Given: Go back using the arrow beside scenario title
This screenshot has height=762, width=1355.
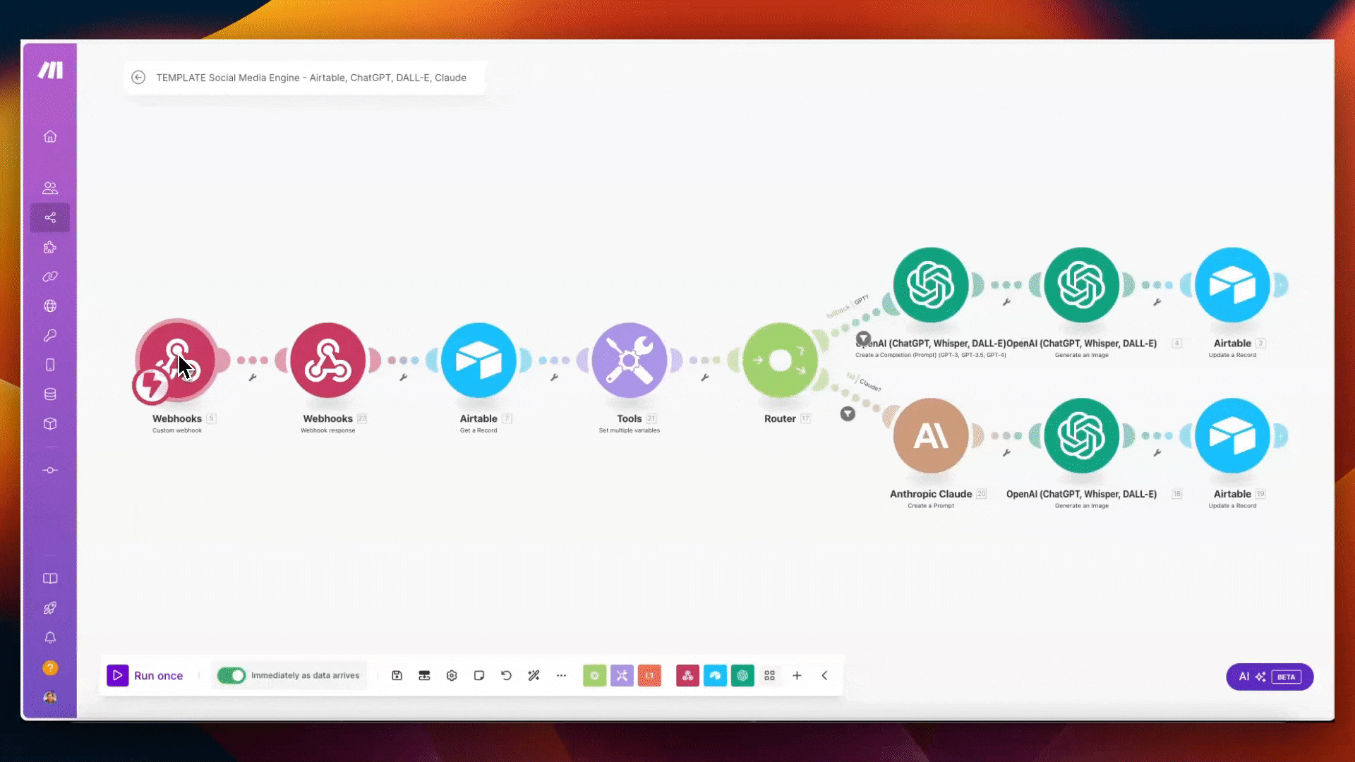Looking at the screenshot, I should pos(138,78).
